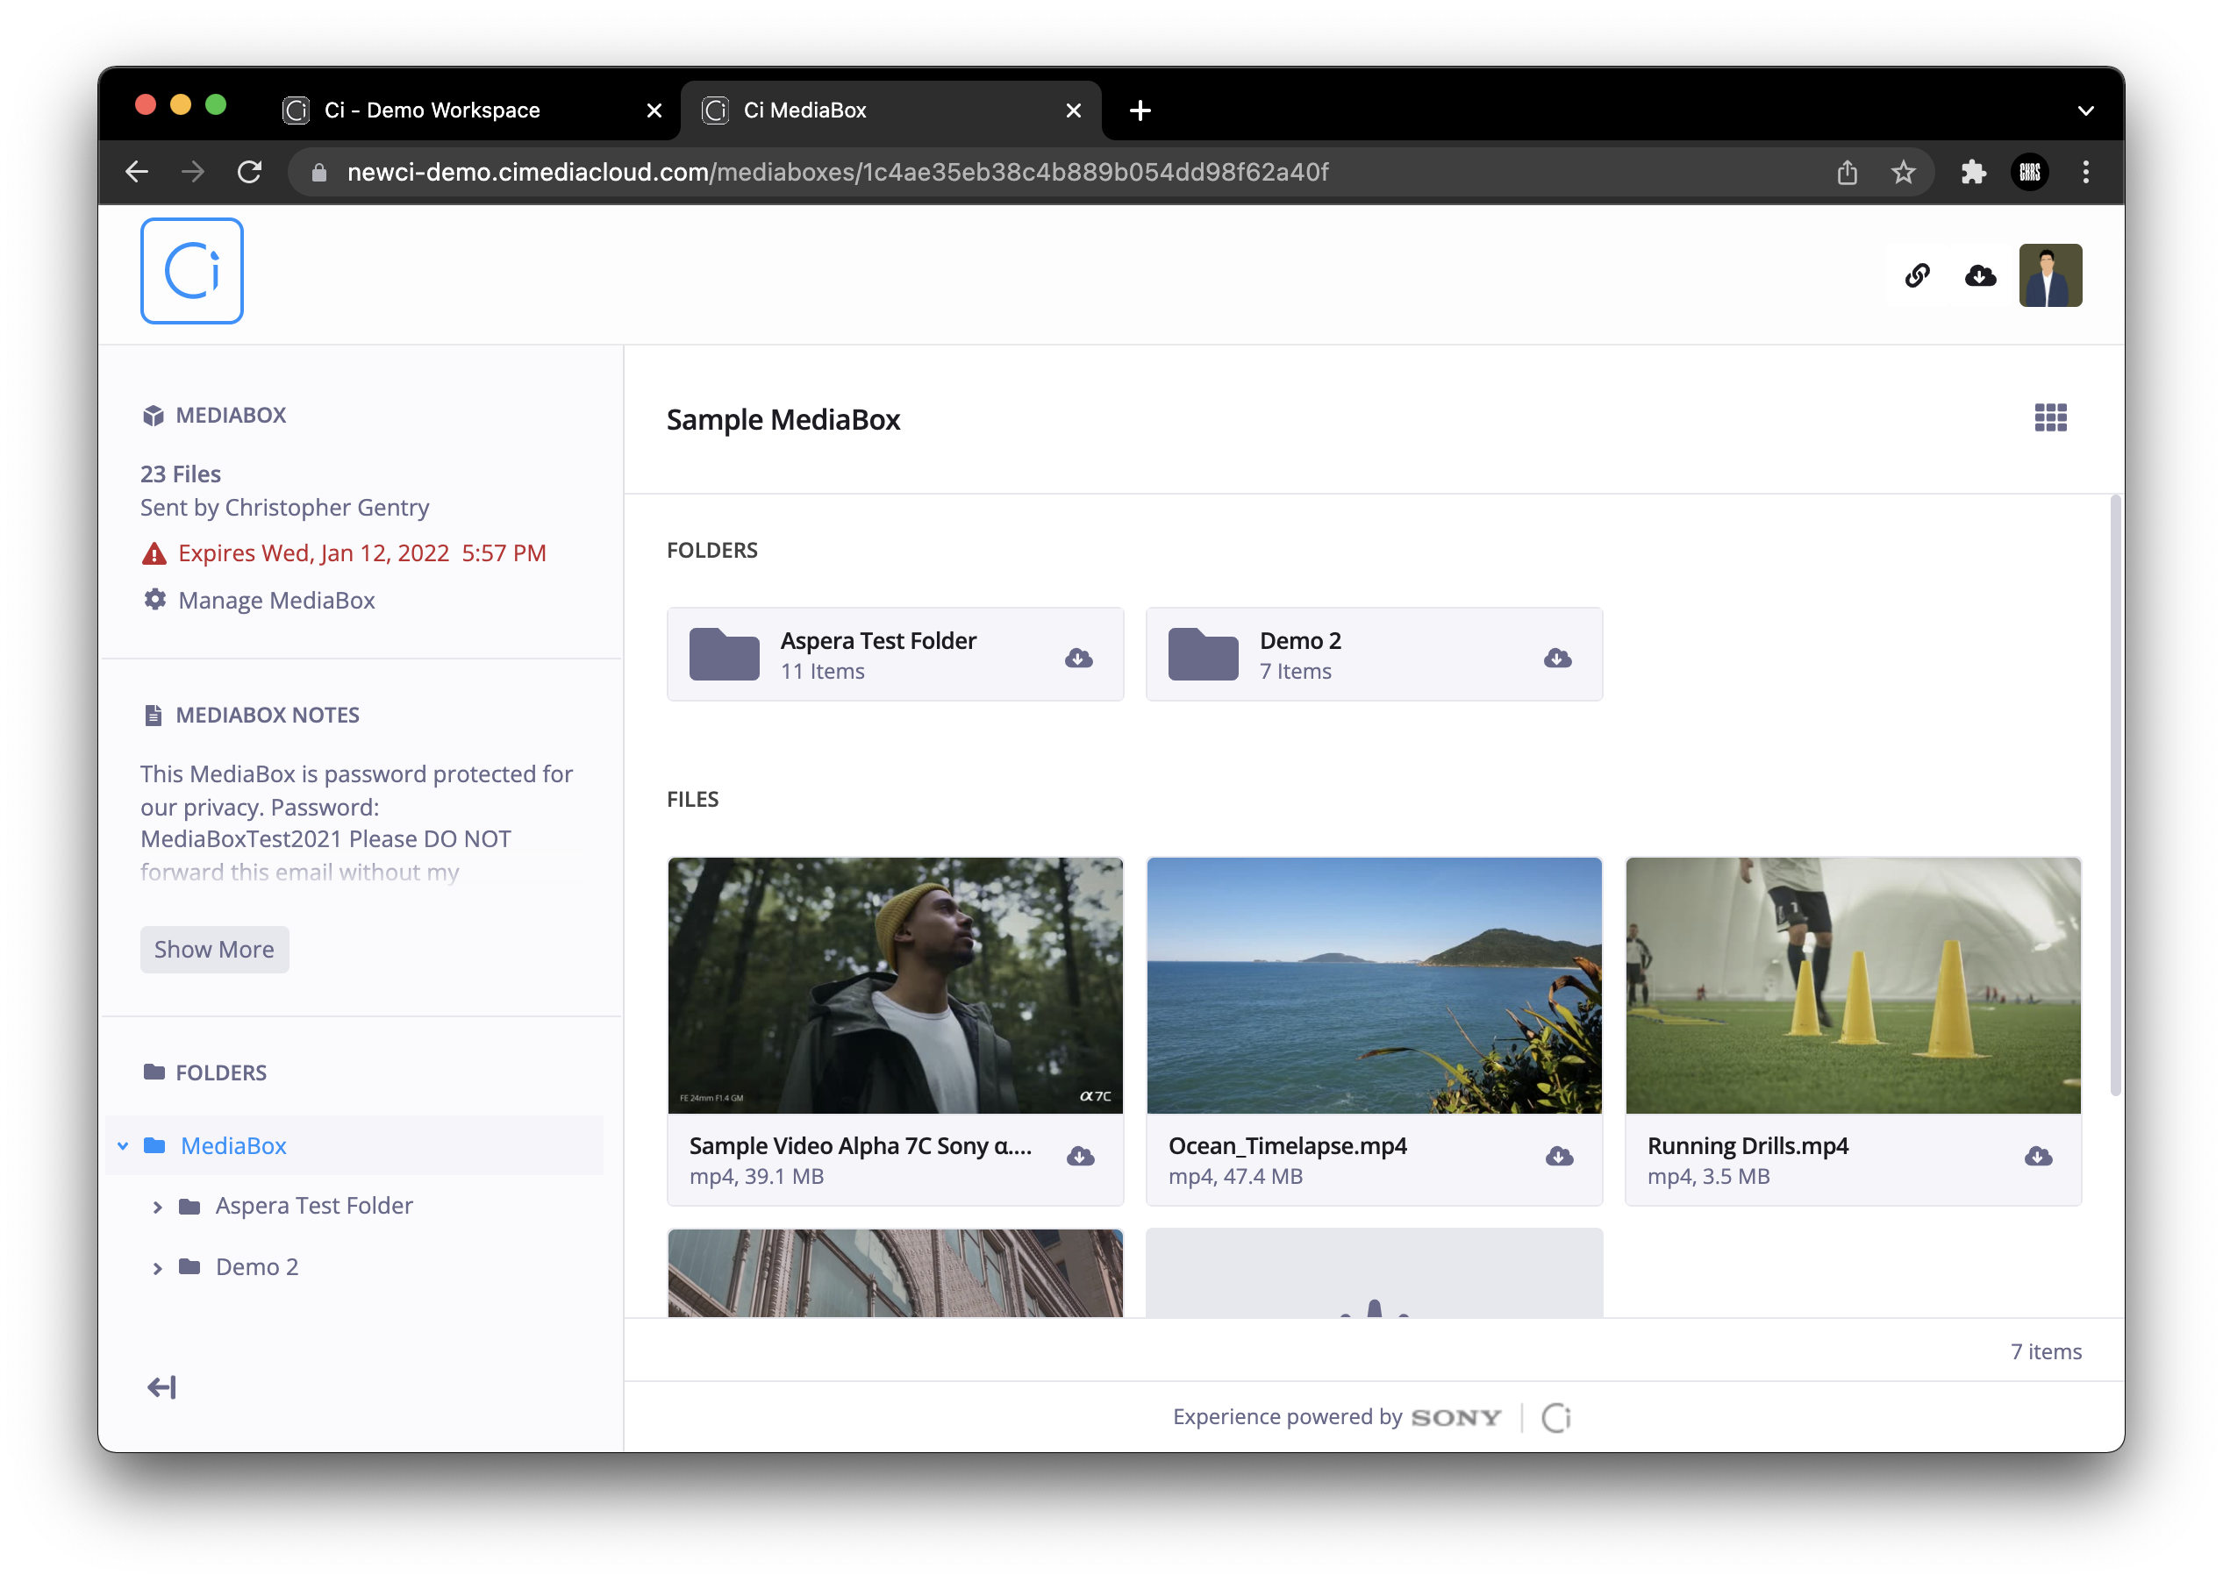
Task: Open the user profile avatar
Action: (x=2050, y=275)
